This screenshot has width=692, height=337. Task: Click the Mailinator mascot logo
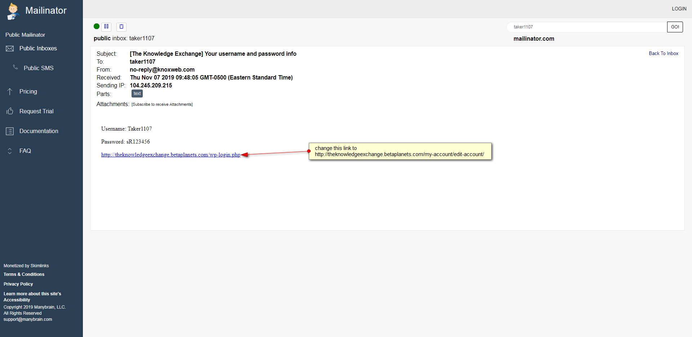[13, 11]
